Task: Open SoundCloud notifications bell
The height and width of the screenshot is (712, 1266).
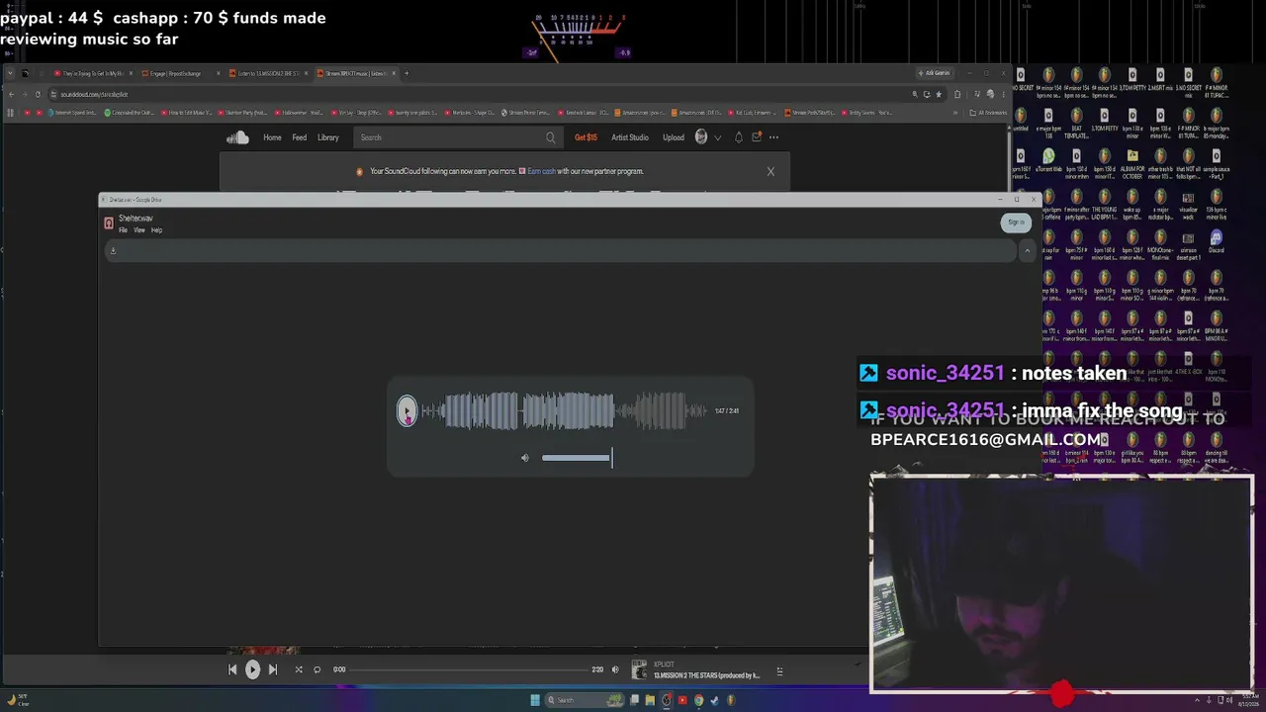Action: pos(738,137)
